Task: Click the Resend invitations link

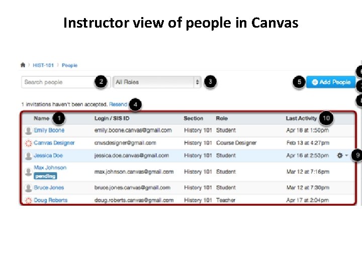Action: click(118, 104)
